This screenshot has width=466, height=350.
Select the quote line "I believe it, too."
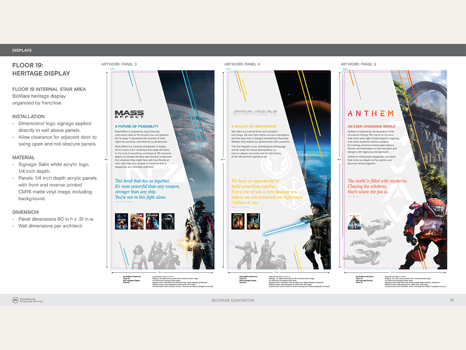tap(245, 203)
